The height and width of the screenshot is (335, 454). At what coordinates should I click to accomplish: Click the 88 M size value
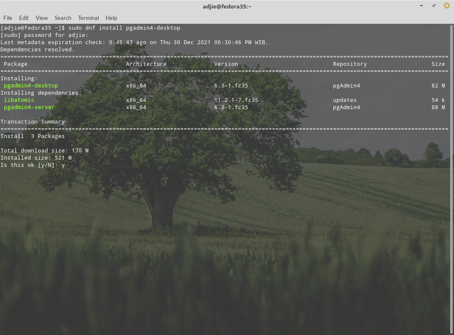click(x=438, y=107)
